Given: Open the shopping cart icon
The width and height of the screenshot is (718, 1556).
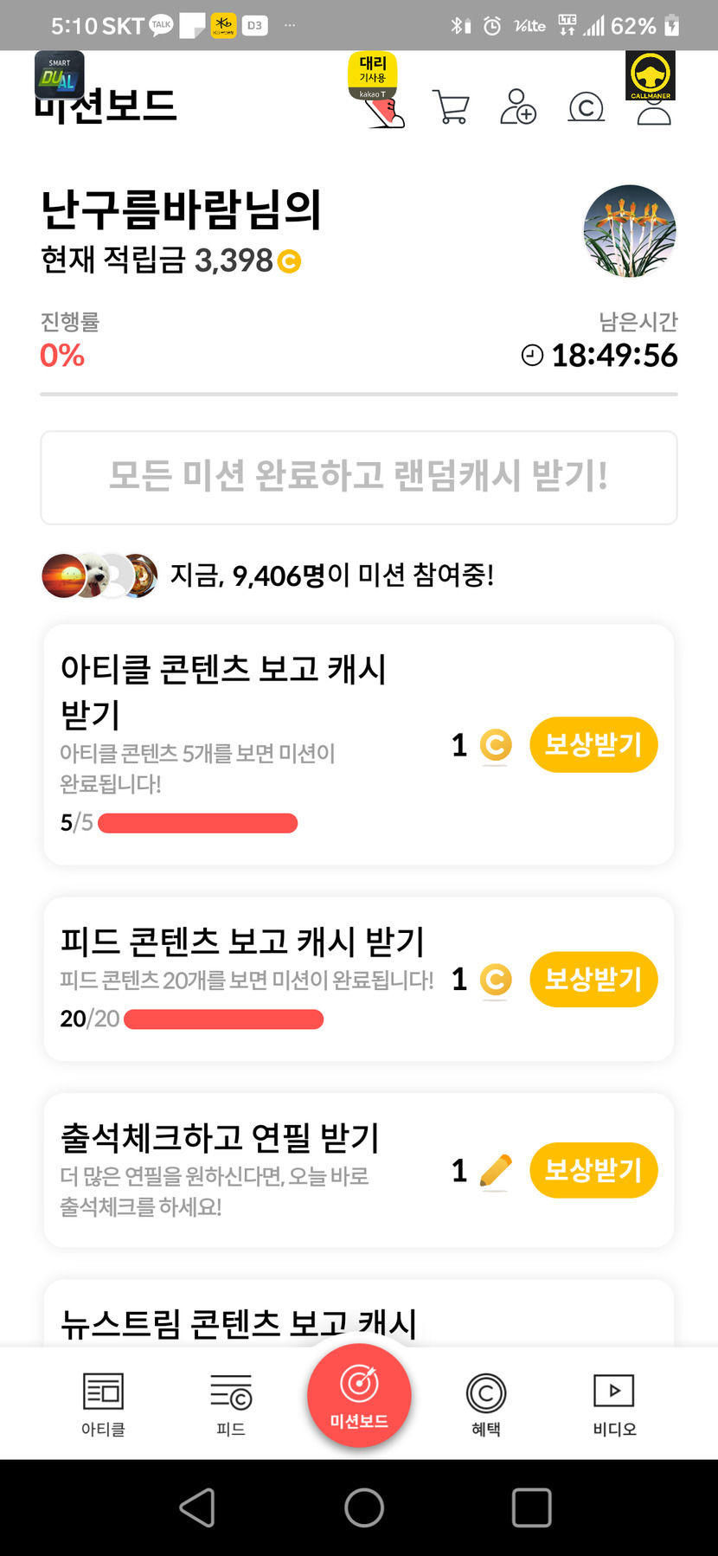Looking at the screenshot, I should click(451, 108).
